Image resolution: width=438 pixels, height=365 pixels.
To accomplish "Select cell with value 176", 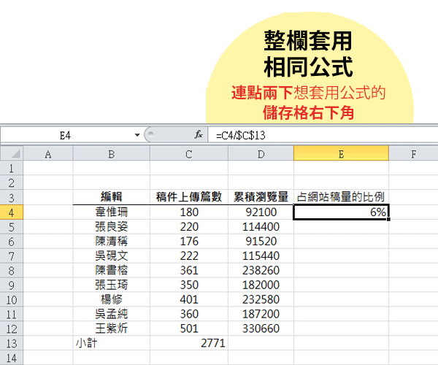I will [x=189, y=242].
